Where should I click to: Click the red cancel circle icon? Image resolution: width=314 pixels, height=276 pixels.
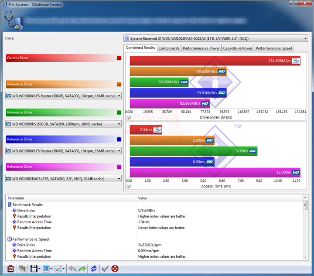click(x=115, y=269)
